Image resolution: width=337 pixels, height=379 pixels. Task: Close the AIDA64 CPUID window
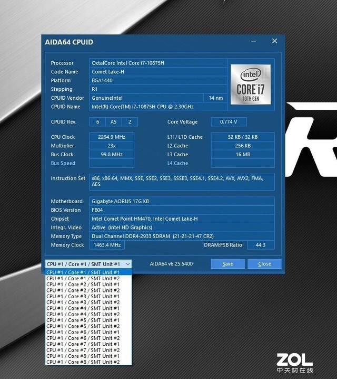[x=274, y=41]
